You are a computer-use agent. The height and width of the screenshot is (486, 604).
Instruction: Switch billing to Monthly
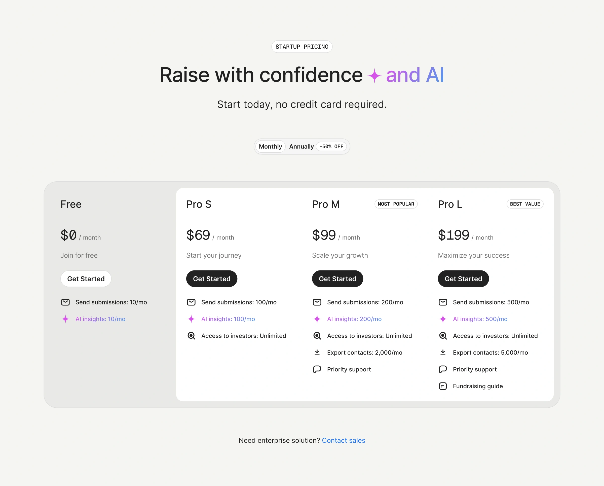[270, 147]
